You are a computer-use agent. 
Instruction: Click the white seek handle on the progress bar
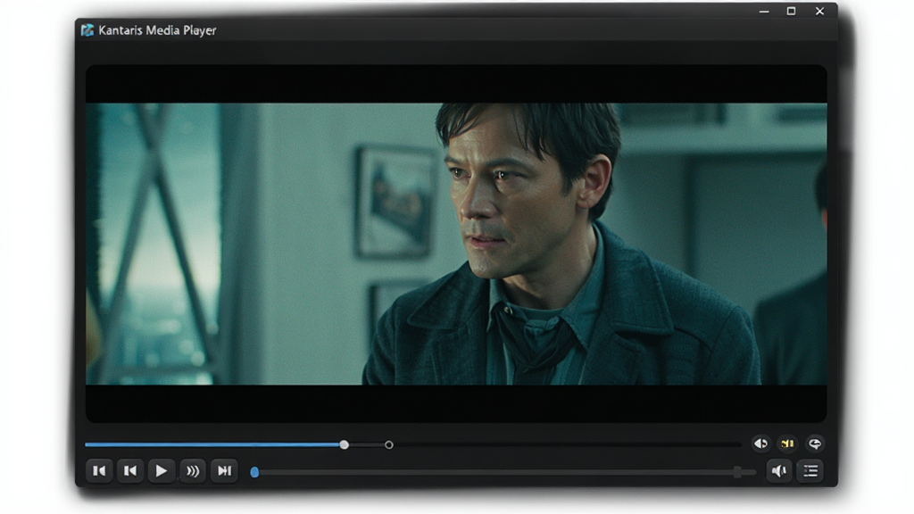tap(345, 444)
